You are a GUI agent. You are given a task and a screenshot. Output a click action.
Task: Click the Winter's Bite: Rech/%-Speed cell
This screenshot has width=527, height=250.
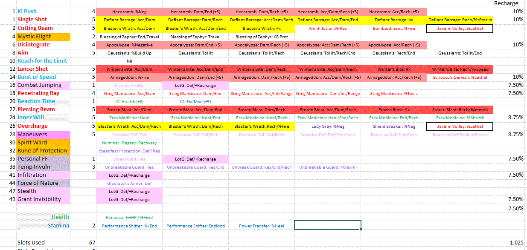[460, 69]
